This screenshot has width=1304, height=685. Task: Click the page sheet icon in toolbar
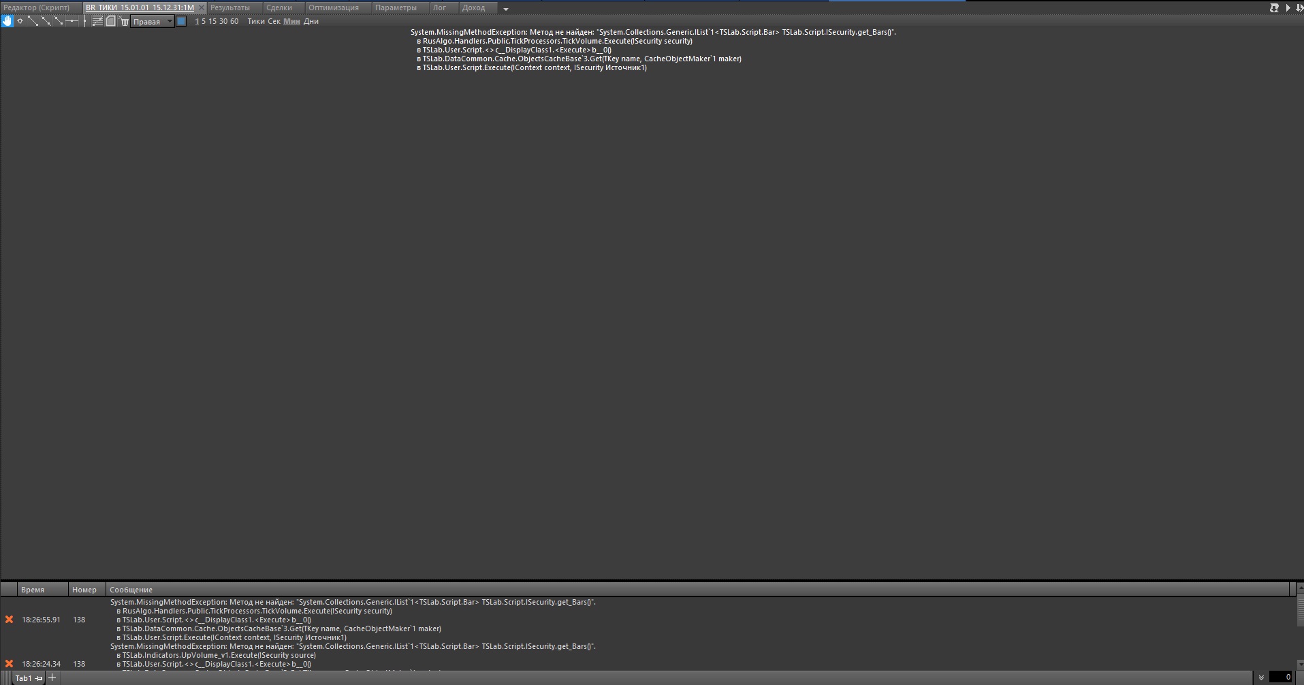pyautogui.click(x=111, y=21)
